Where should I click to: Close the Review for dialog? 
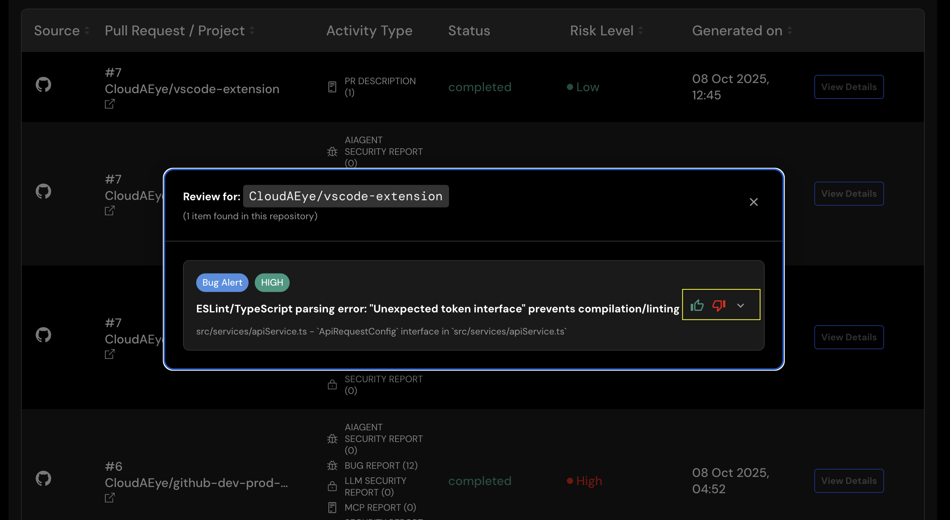coord(753,202)
